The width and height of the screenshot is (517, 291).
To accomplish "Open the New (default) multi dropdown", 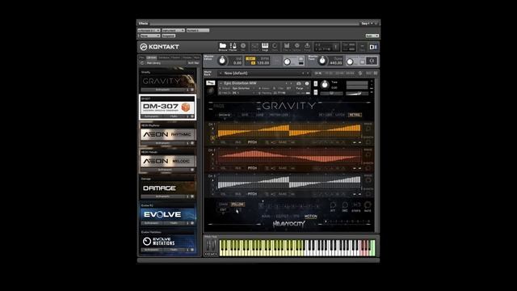I will tap(264, 74).
